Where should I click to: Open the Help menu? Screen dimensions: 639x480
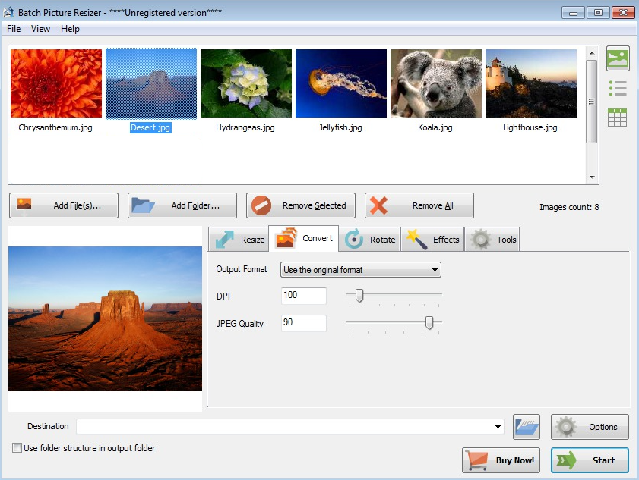[x=70, y=29]
